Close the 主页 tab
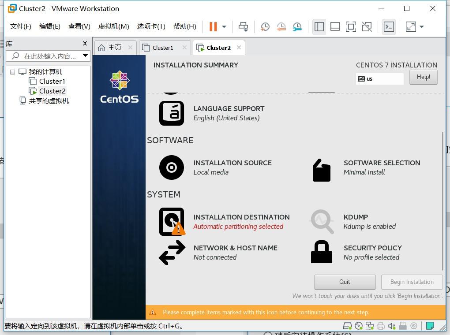Screen dimensions: 450x335 click(x=130, y=48)
